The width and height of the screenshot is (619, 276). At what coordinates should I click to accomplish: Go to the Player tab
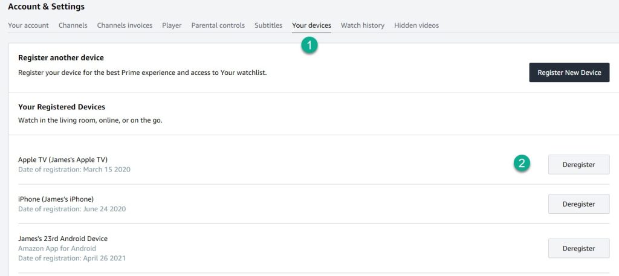(x=172, y=25)
